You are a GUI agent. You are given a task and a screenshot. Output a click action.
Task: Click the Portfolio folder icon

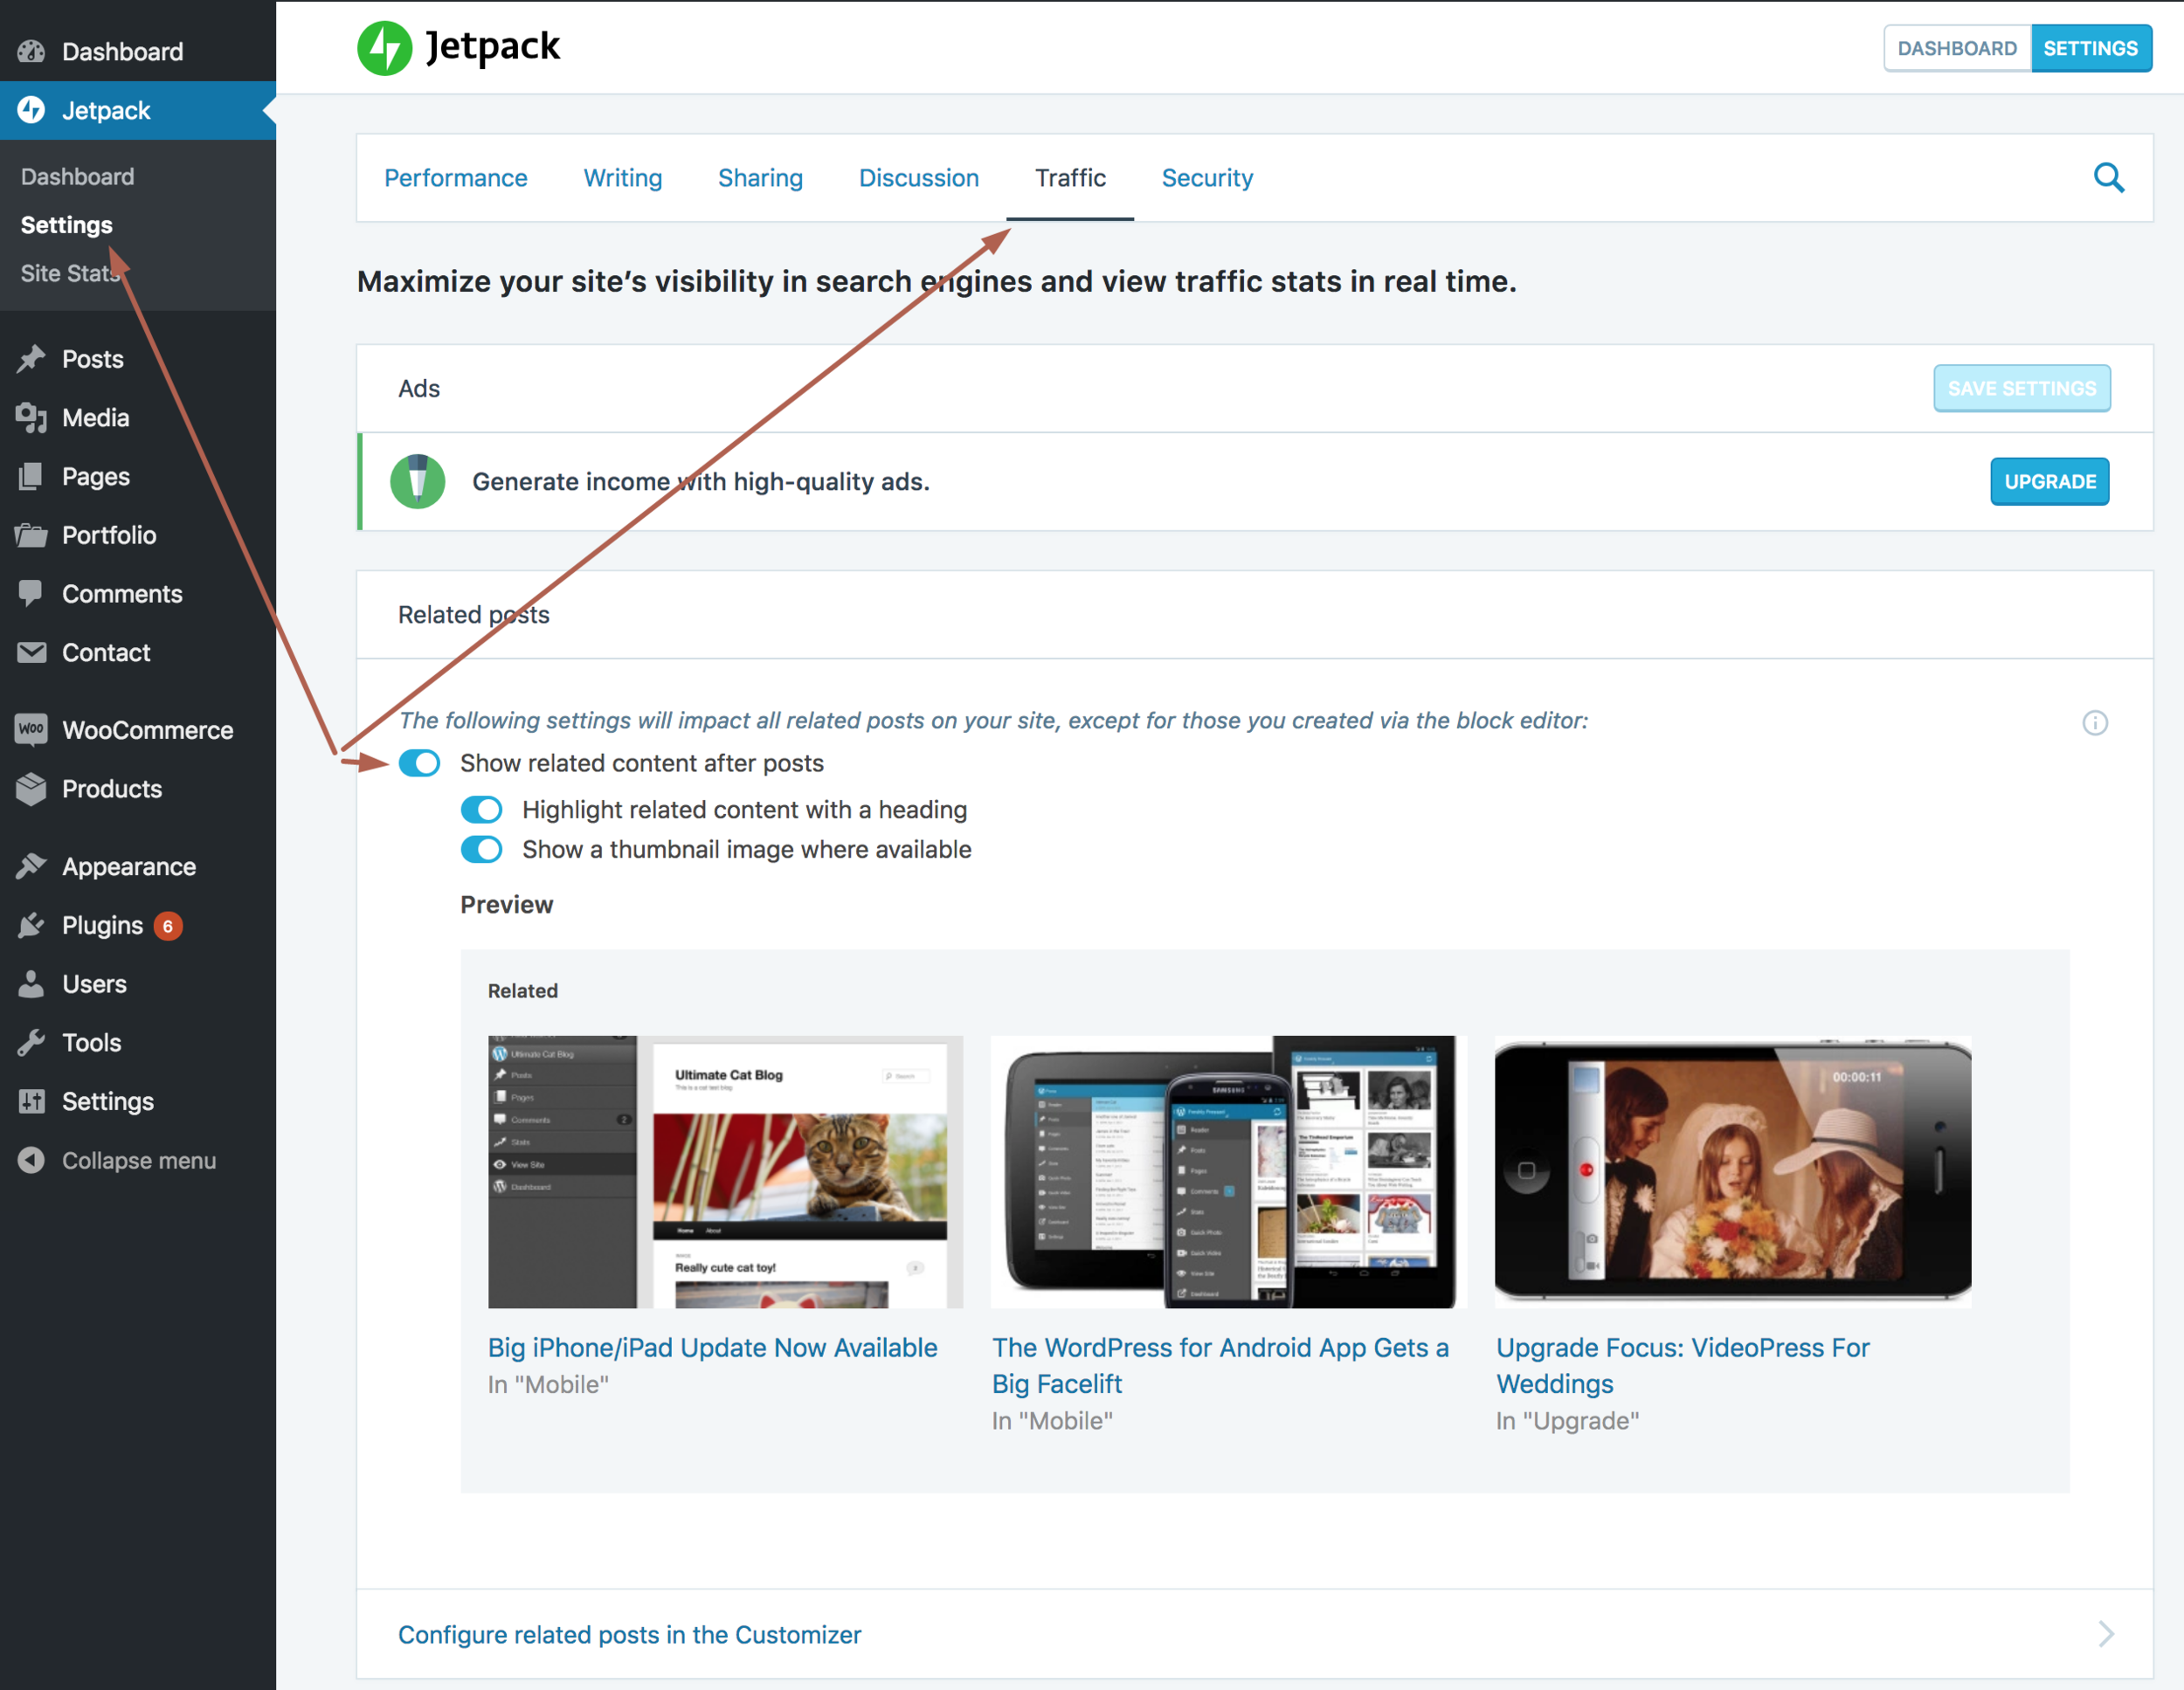[31, 535]
